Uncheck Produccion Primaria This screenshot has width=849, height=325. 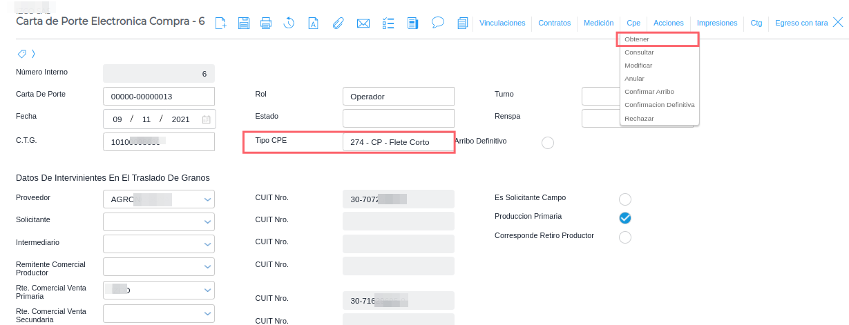(x=625, y=218)
